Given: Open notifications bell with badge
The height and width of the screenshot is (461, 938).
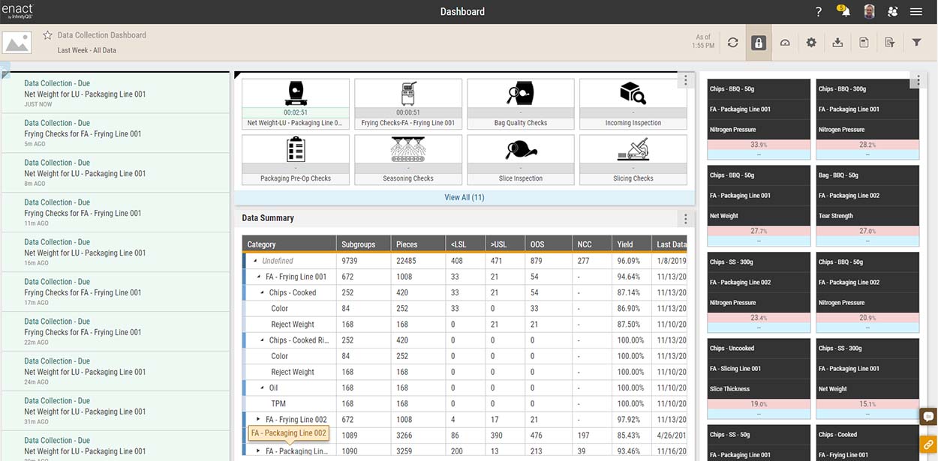Looking at the screenshot, I should (843, 11).
